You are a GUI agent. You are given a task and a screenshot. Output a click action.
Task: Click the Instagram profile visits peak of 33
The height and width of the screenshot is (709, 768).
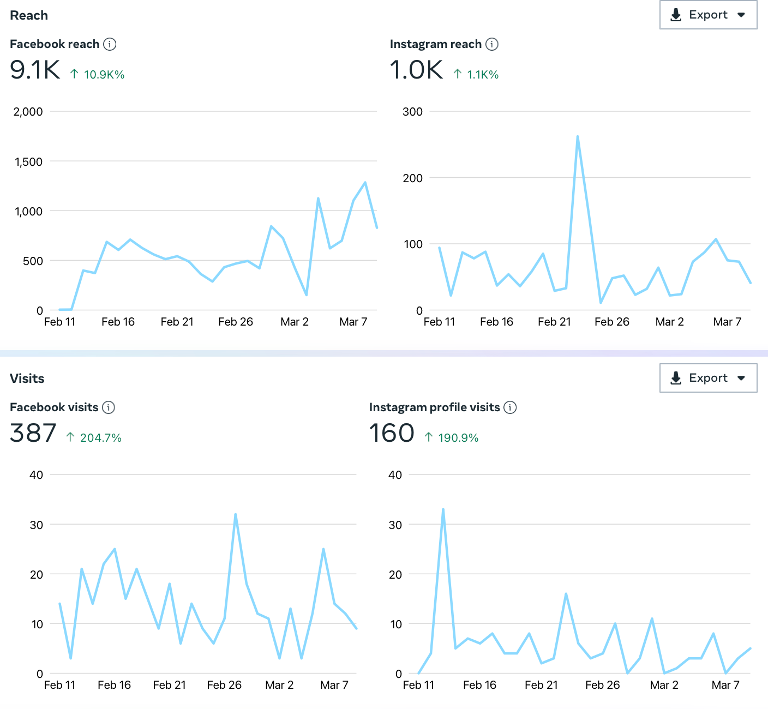[443, 509]
